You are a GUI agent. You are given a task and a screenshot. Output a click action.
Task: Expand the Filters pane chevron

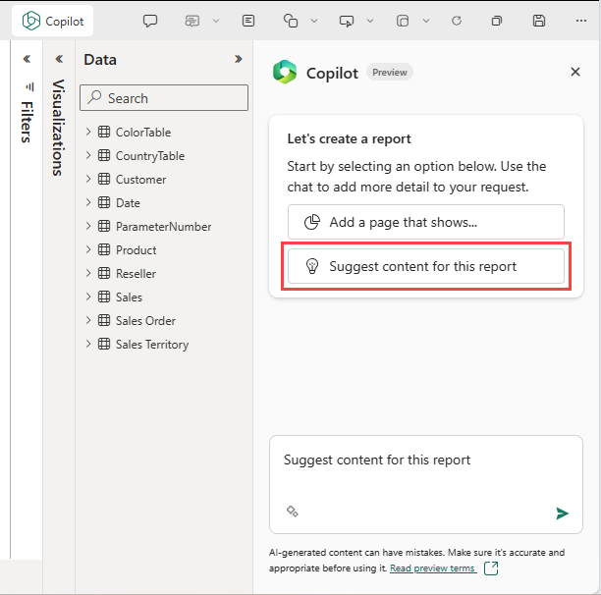click(27, 59)
